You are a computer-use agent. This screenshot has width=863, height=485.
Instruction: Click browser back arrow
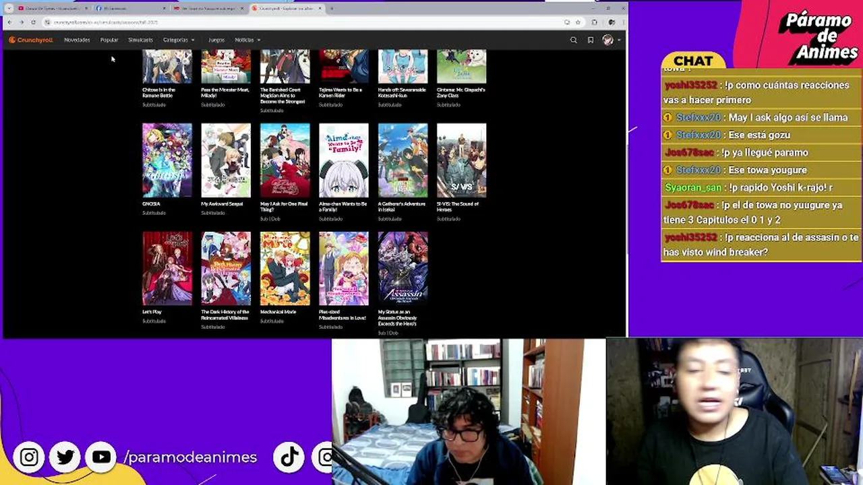pos(9,22)
